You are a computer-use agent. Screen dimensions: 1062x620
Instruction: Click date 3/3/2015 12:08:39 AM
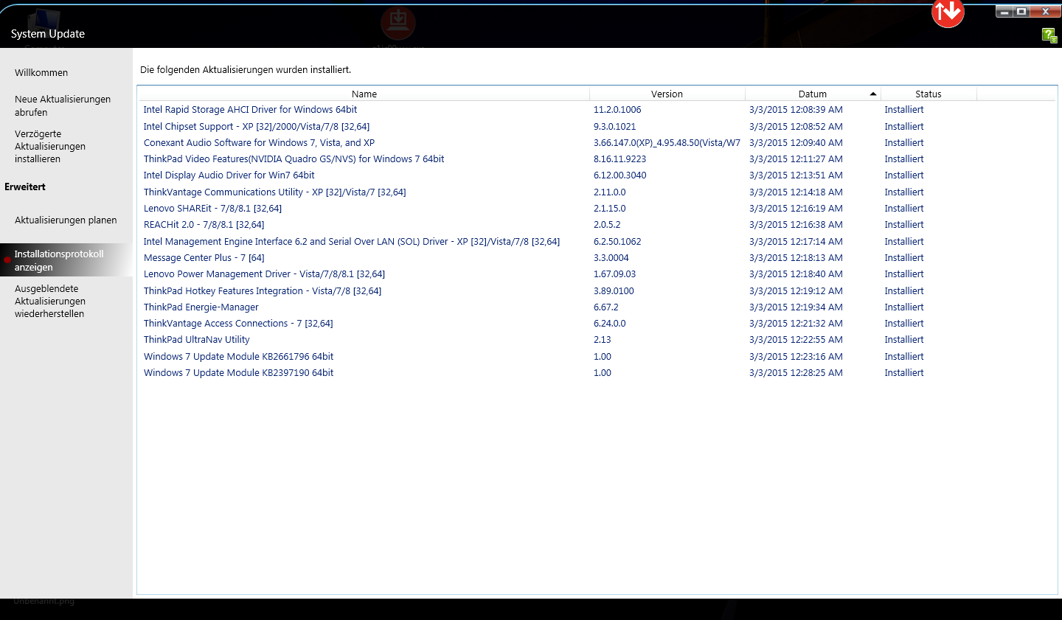click(x=796, y=110)
